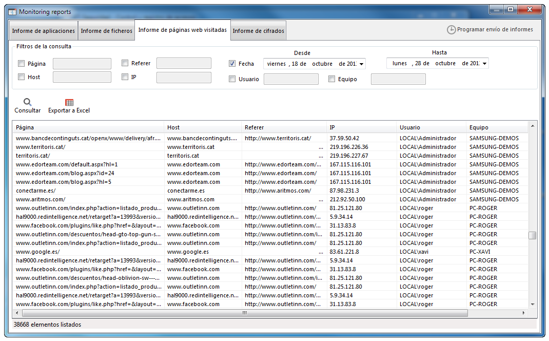
Task: Sort by the IP column header
Action: 361,127
